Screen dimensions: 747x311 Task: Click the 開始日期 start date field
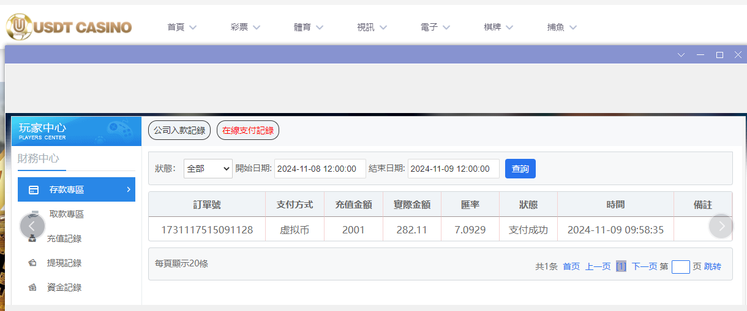click(x=320, y=169)
